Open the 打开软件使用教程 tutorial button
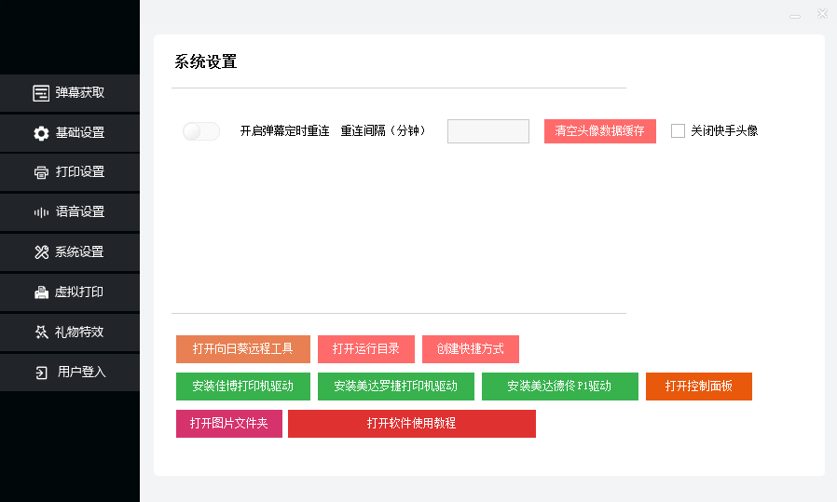Screen dimensions: 837x502 coord(411,424)
